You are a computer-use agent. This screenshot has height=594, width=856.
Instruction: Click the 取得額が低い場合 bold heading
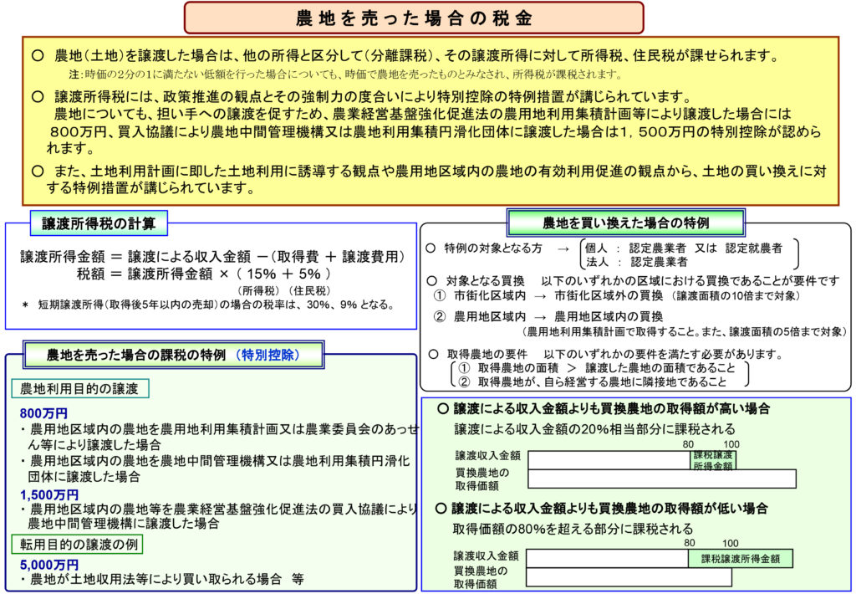(x=610, y=508)
